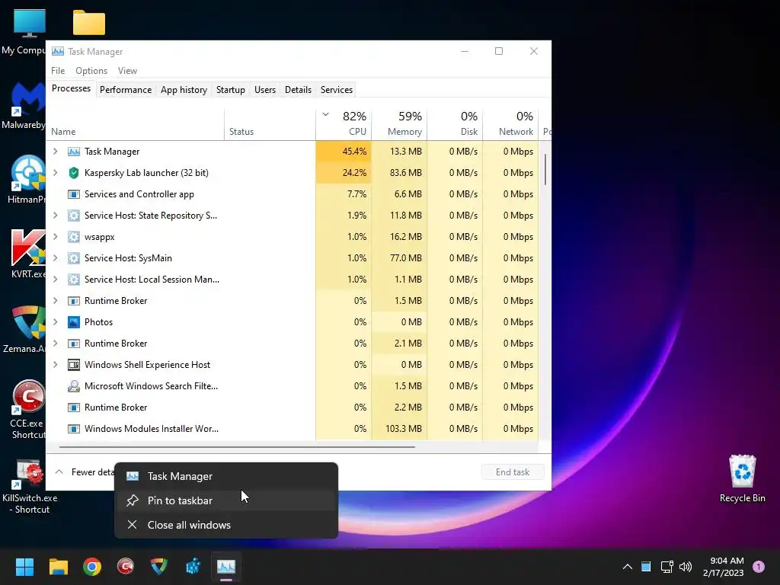Screen dimensions: 780x585
Task: Switch to the Startup tab
Action: [230, 90]
